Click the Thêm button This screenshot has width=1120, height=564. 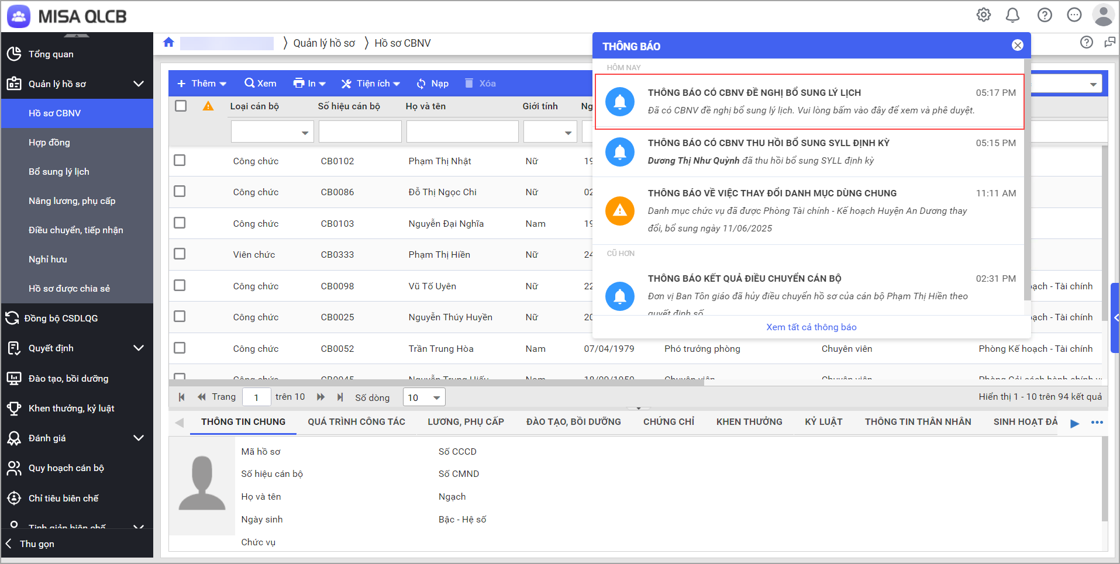201,84
